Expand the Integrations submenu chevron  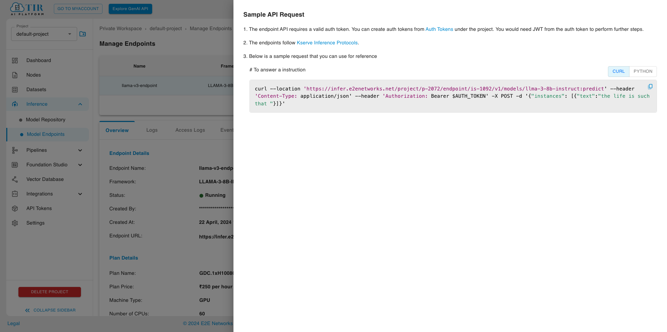[80, 194]
